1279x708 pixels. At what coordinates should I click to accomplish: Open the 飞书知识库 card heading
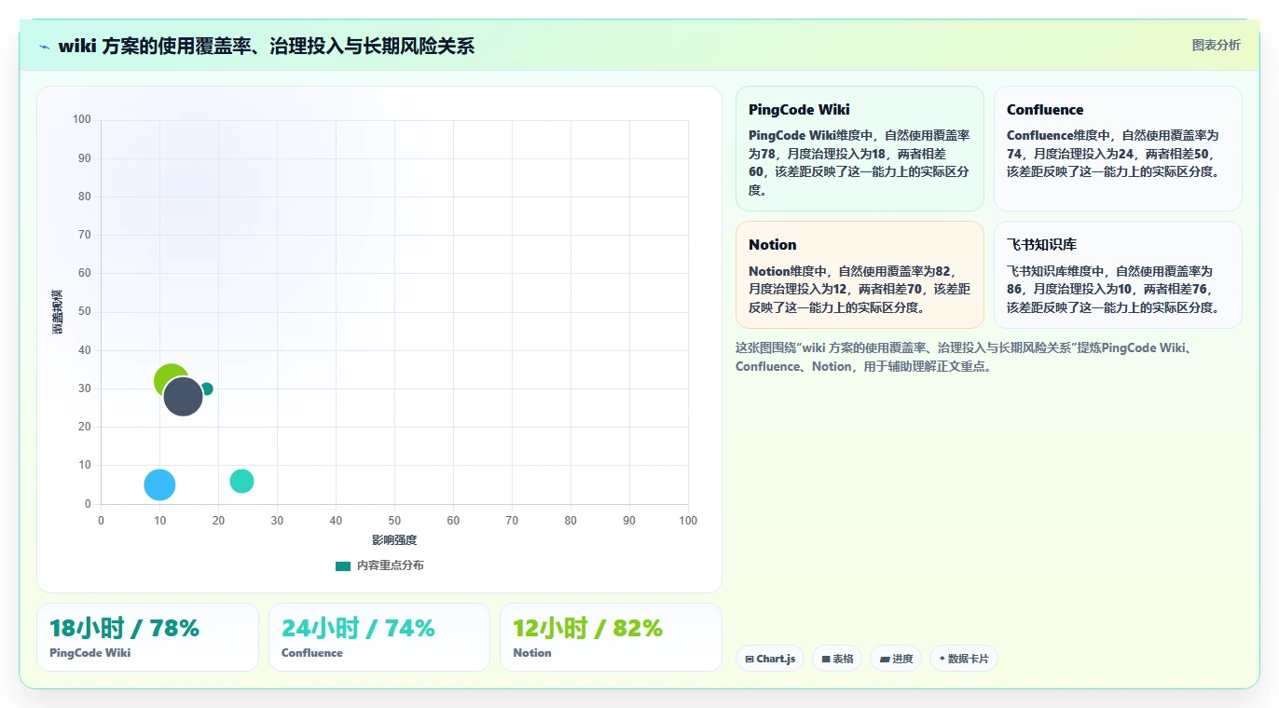point(1041,245)
